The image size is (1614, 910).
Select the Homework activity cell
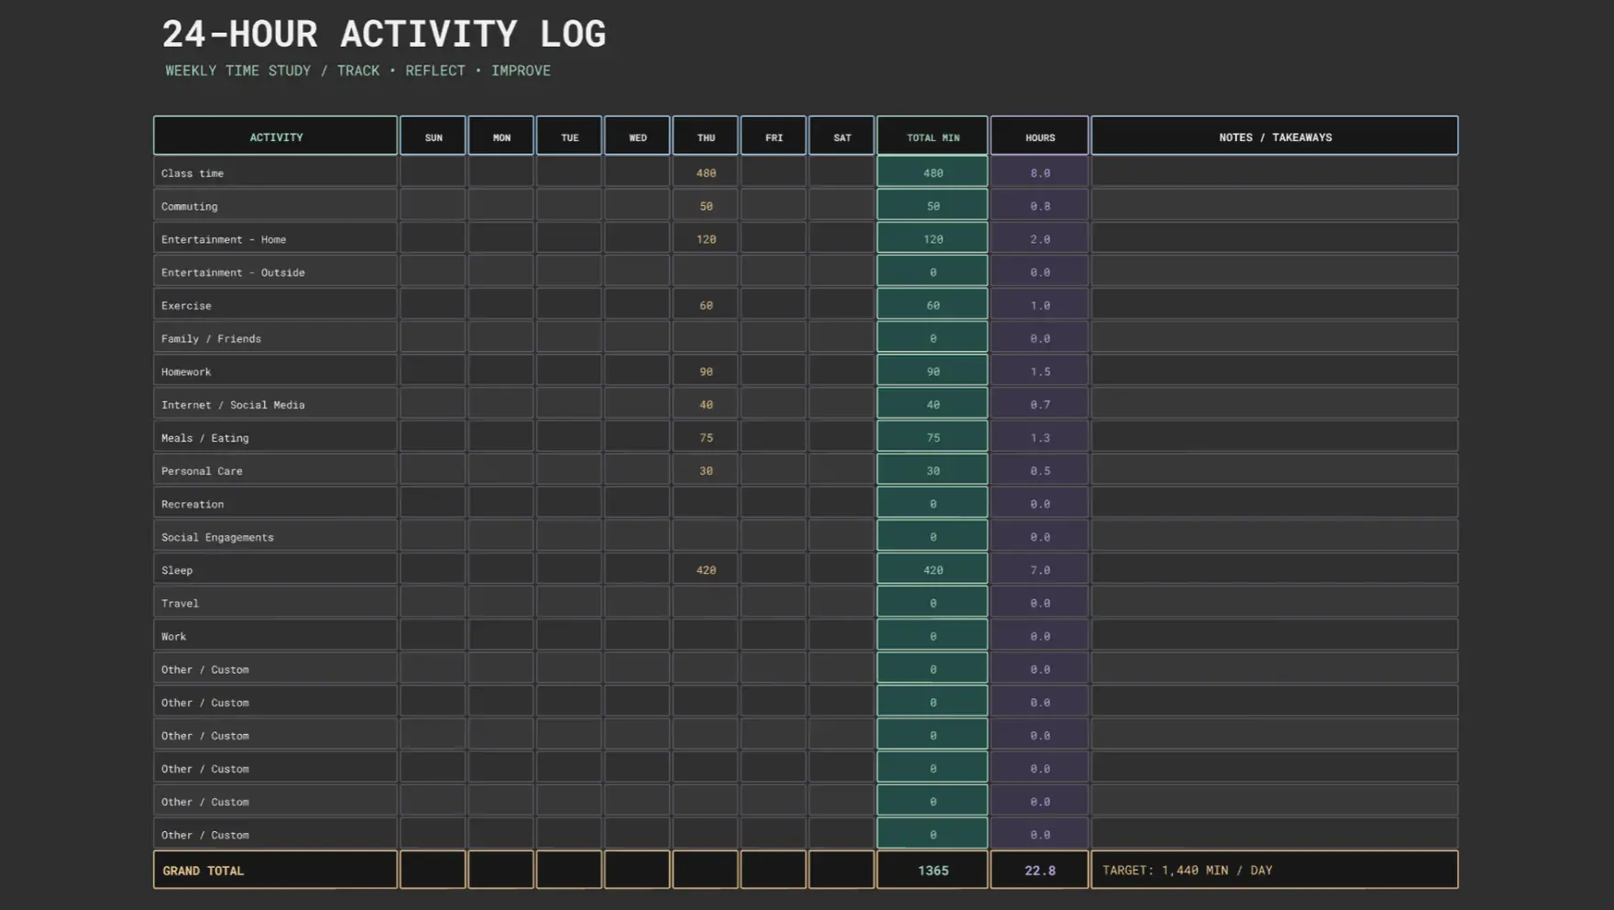pos(275,370)
